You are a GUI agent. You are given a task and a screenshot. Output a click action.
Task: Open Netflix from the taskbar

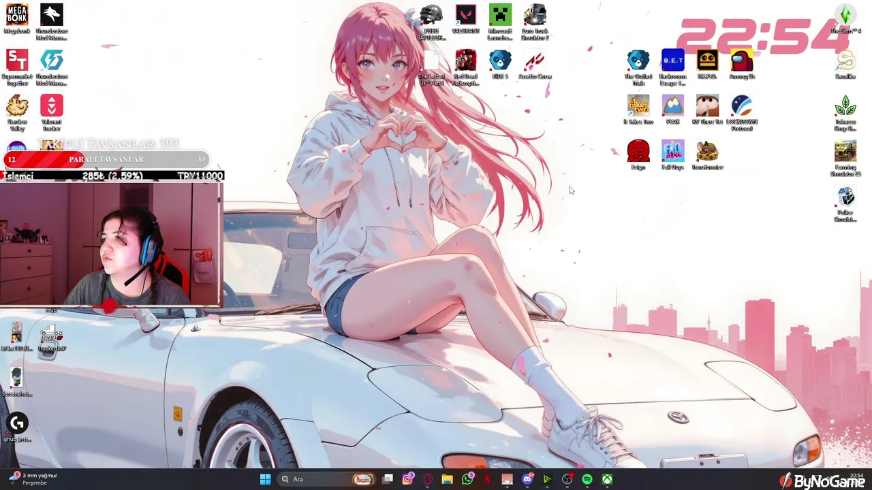click(x=487, y=479)
